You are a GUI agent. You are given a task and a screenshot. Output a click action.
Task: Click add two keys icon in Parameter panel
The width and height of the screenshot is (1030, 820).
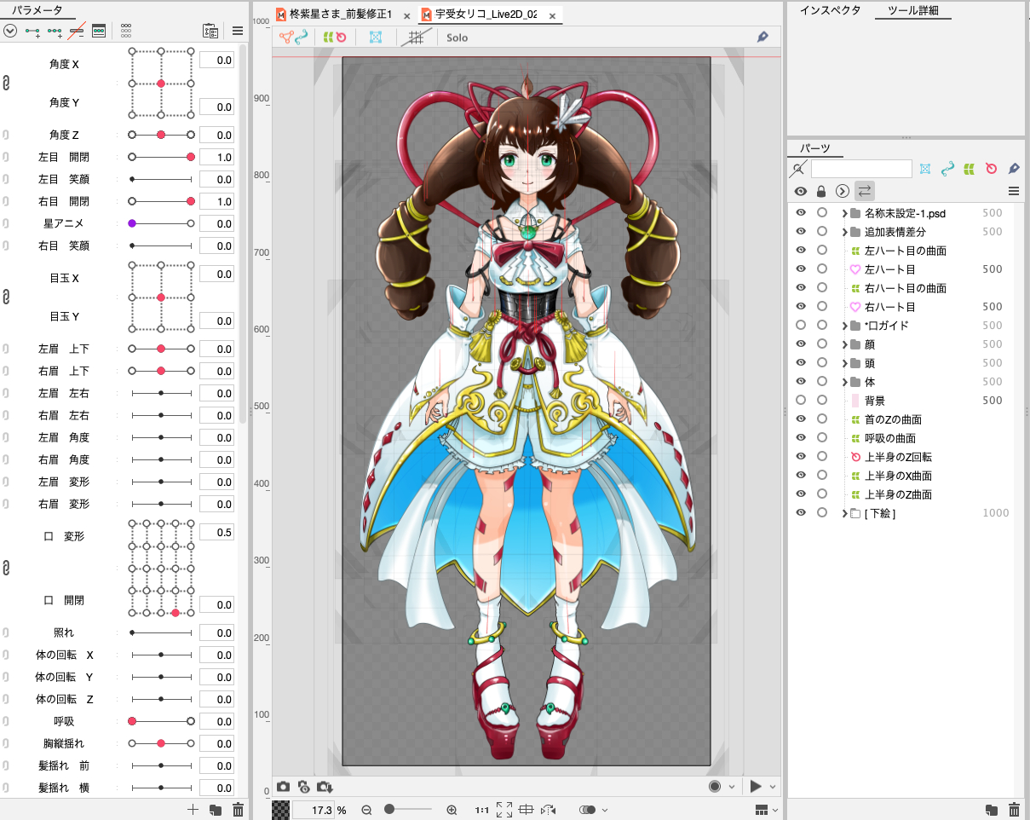[x=33, y=31]
